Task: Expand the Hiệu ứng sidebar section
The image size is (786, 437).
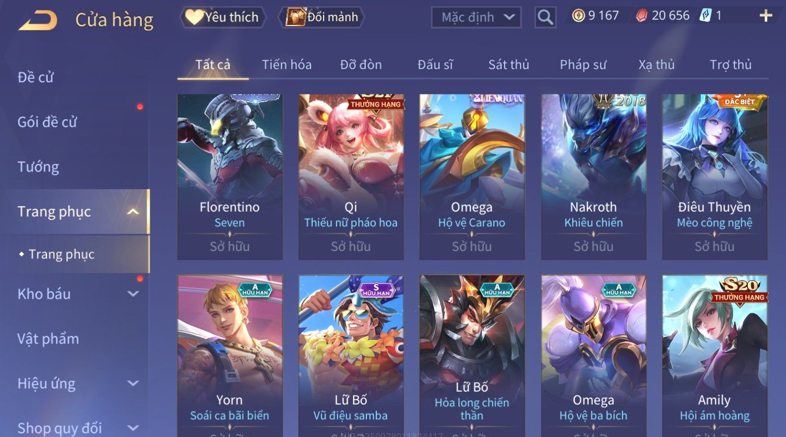Action: (x=133, y=384)
